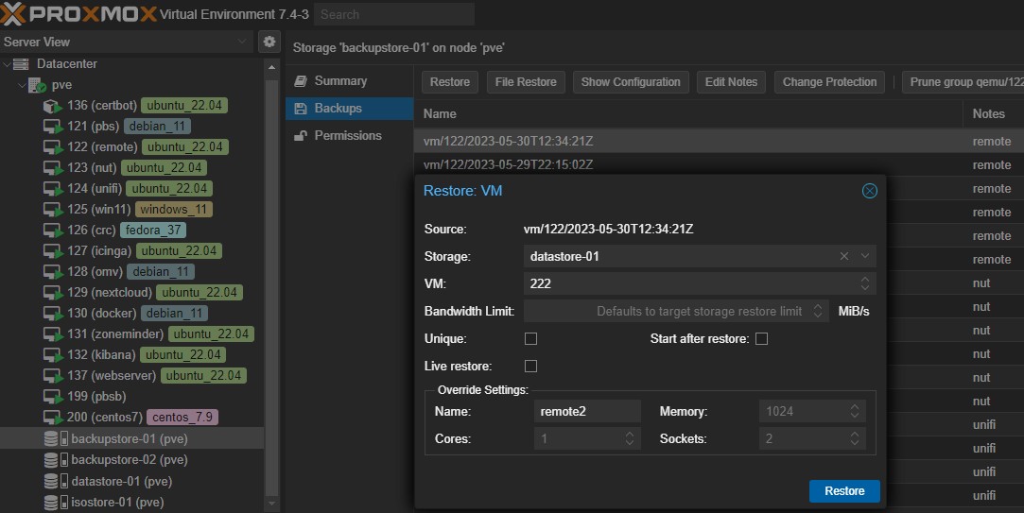Screen dimensions: 1024x513
Task: Enable the Unique checkbox
Action: [530, 338]
